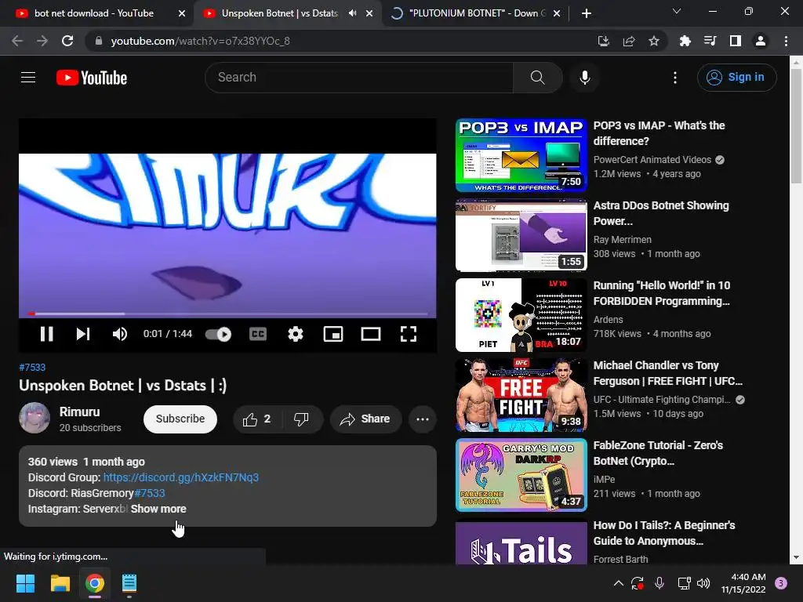Install app icon in address bar
Viewport: 803px width, 602px height.
pos(603,41)
